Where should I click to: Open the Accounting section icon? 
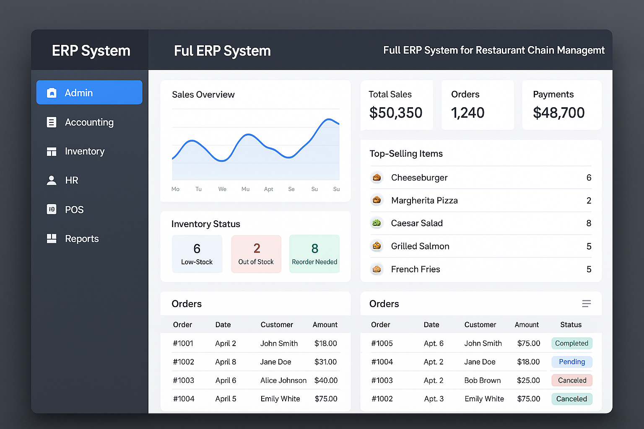tap(51, 122)
